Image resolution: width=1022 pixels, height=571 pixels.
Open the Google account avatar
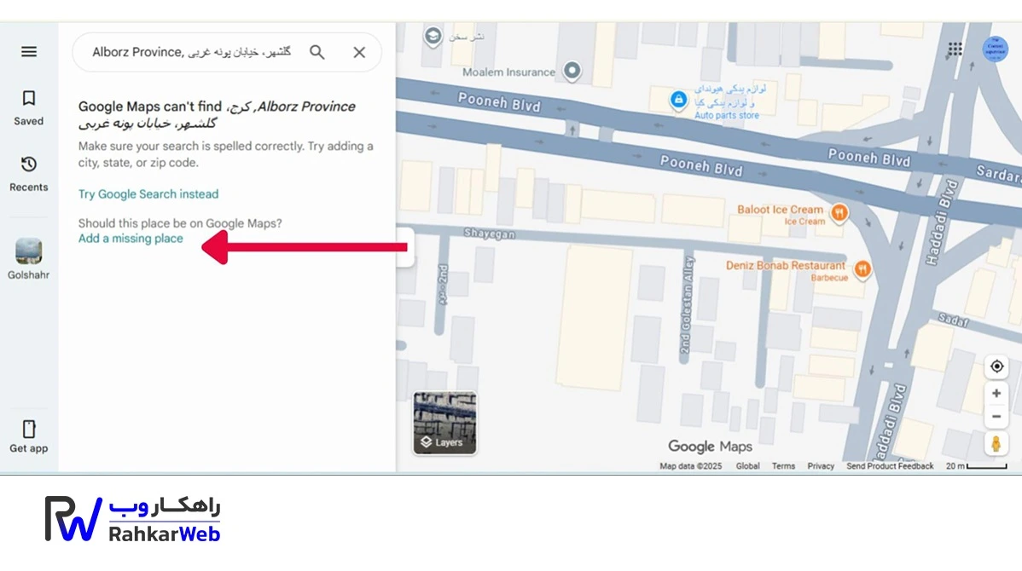point(996,49)
